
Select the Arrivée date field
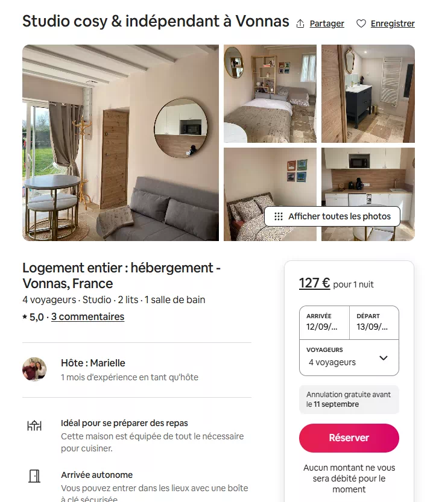pos(324,322)
